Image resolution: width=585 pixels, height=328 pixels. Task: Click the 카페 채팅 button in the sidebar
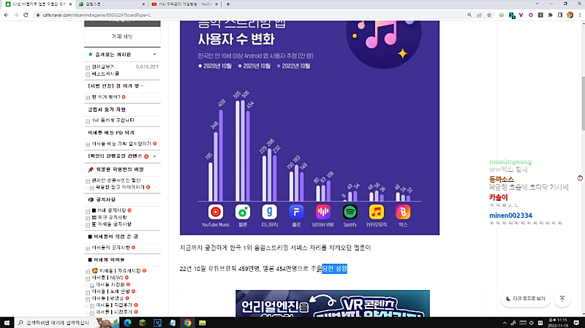click(x=122, y=37)
